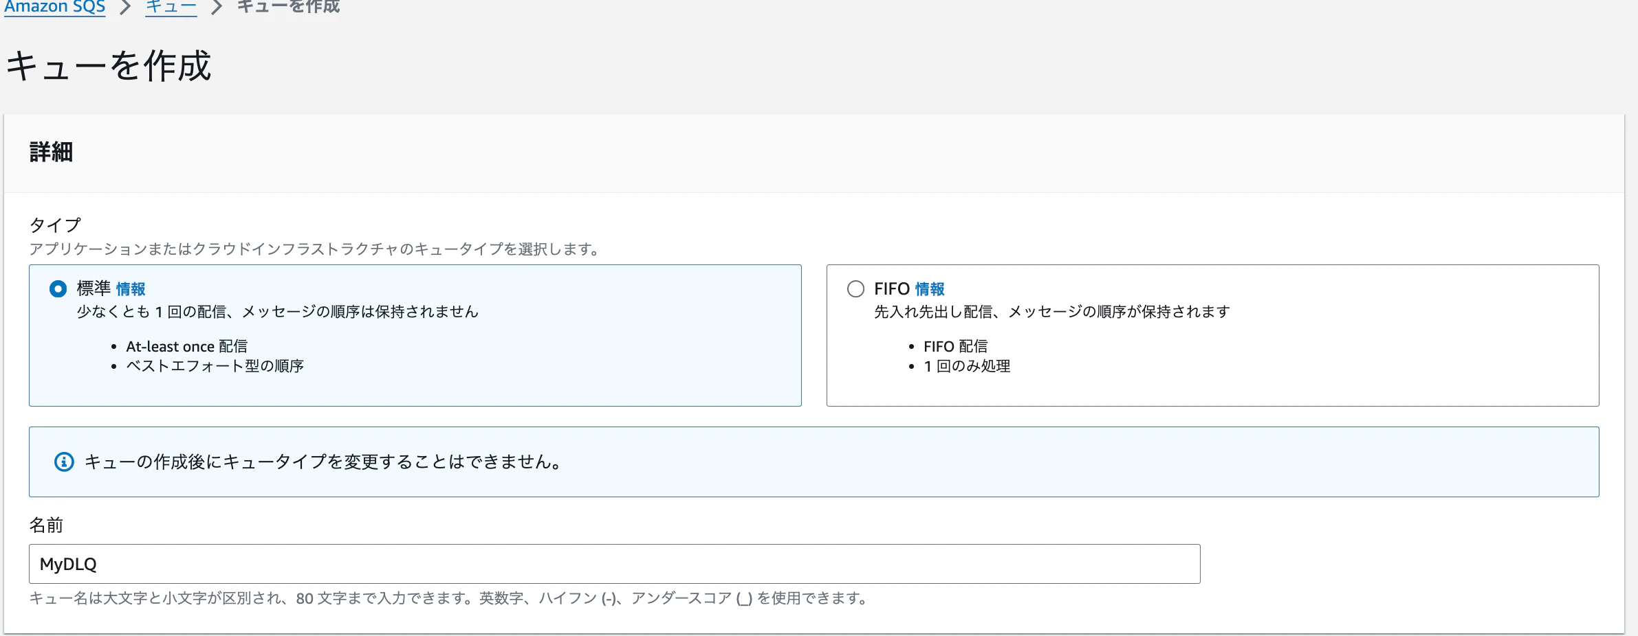Click the FIFO 配信 bullet text
The image size is (1638, 636).
[x=955, y=347]
